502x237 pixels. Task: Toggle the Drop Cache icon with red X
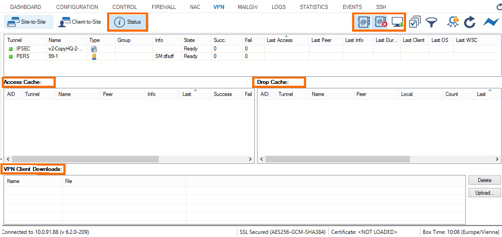pyautogui.click(x=380, y=22)
